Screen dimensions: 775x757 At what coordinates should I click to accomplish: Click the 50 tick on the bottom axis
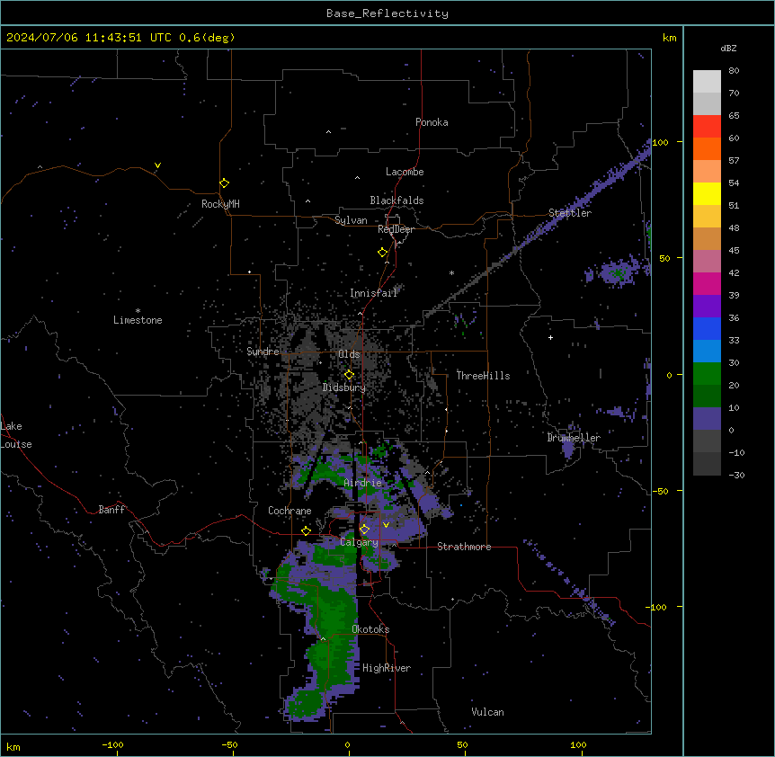click(461, 744)
